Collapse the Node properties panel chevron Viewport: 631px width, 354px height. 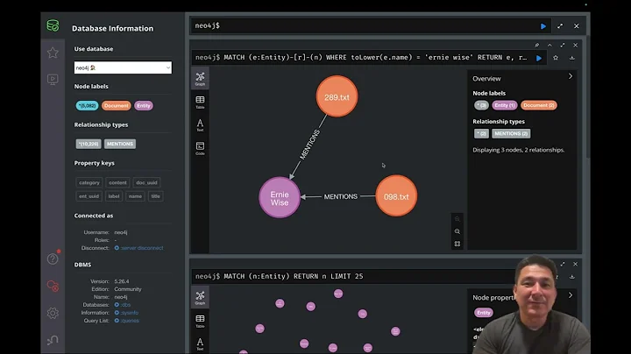[571, 295]
